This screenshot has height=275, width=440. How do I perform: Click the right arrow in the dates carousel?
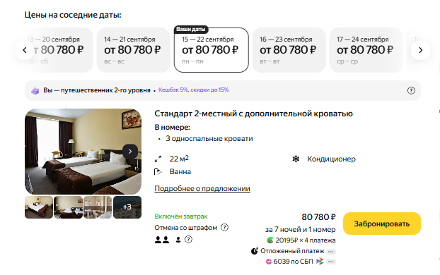(x=420, y=50)
